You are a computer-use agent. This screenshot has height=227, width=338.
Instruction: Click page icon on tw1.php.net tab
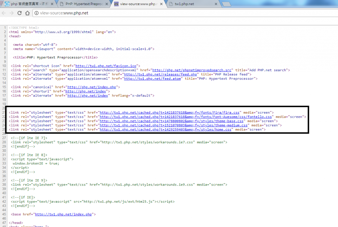point(171,4)
